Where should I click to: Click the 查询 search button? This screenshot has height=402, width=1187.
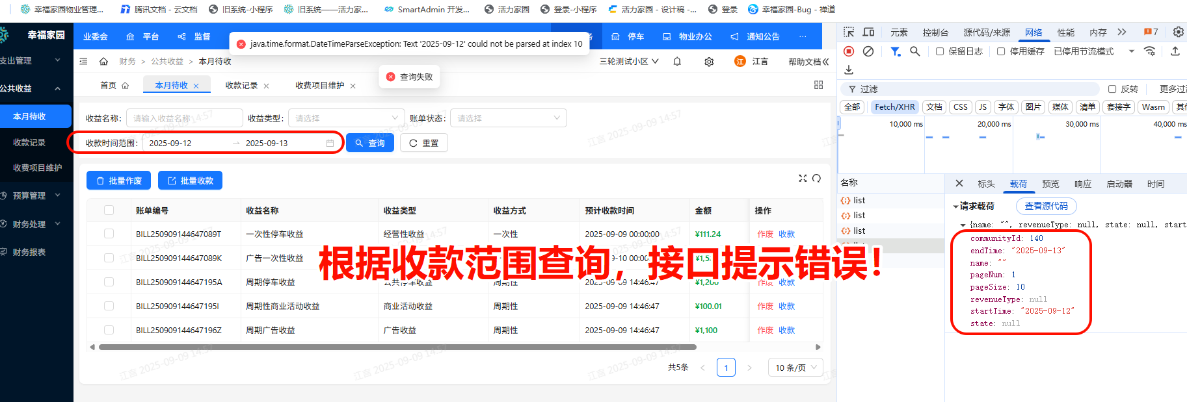point(370,143)
